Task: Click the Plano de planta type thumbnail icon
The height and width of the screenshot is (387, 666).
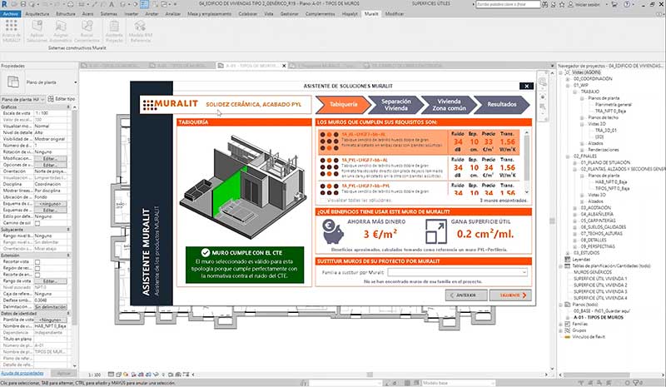Action: pyautogui.click(x=13, y=82)
